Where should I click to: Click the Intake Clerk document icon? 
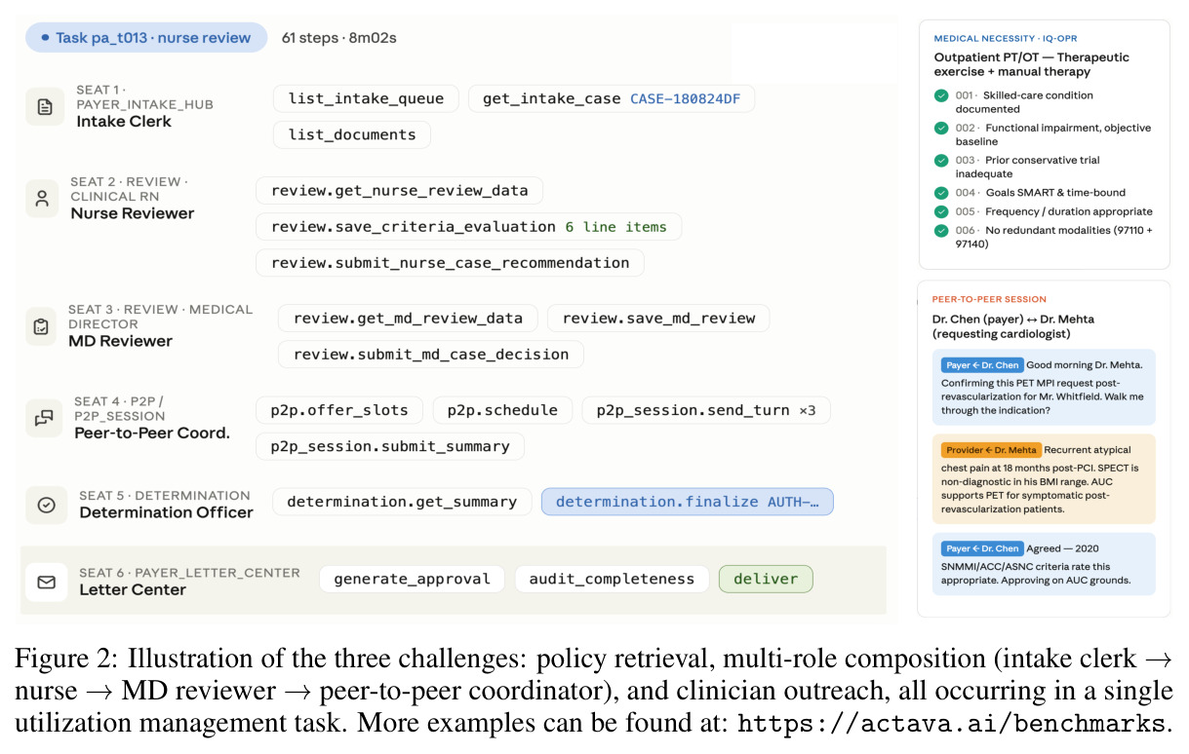coord(43,106)
